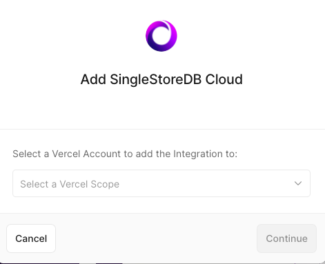Click the word Account in the instruction label
The height and width of the screenshot is (264, 325).
(x=101, y=154)
